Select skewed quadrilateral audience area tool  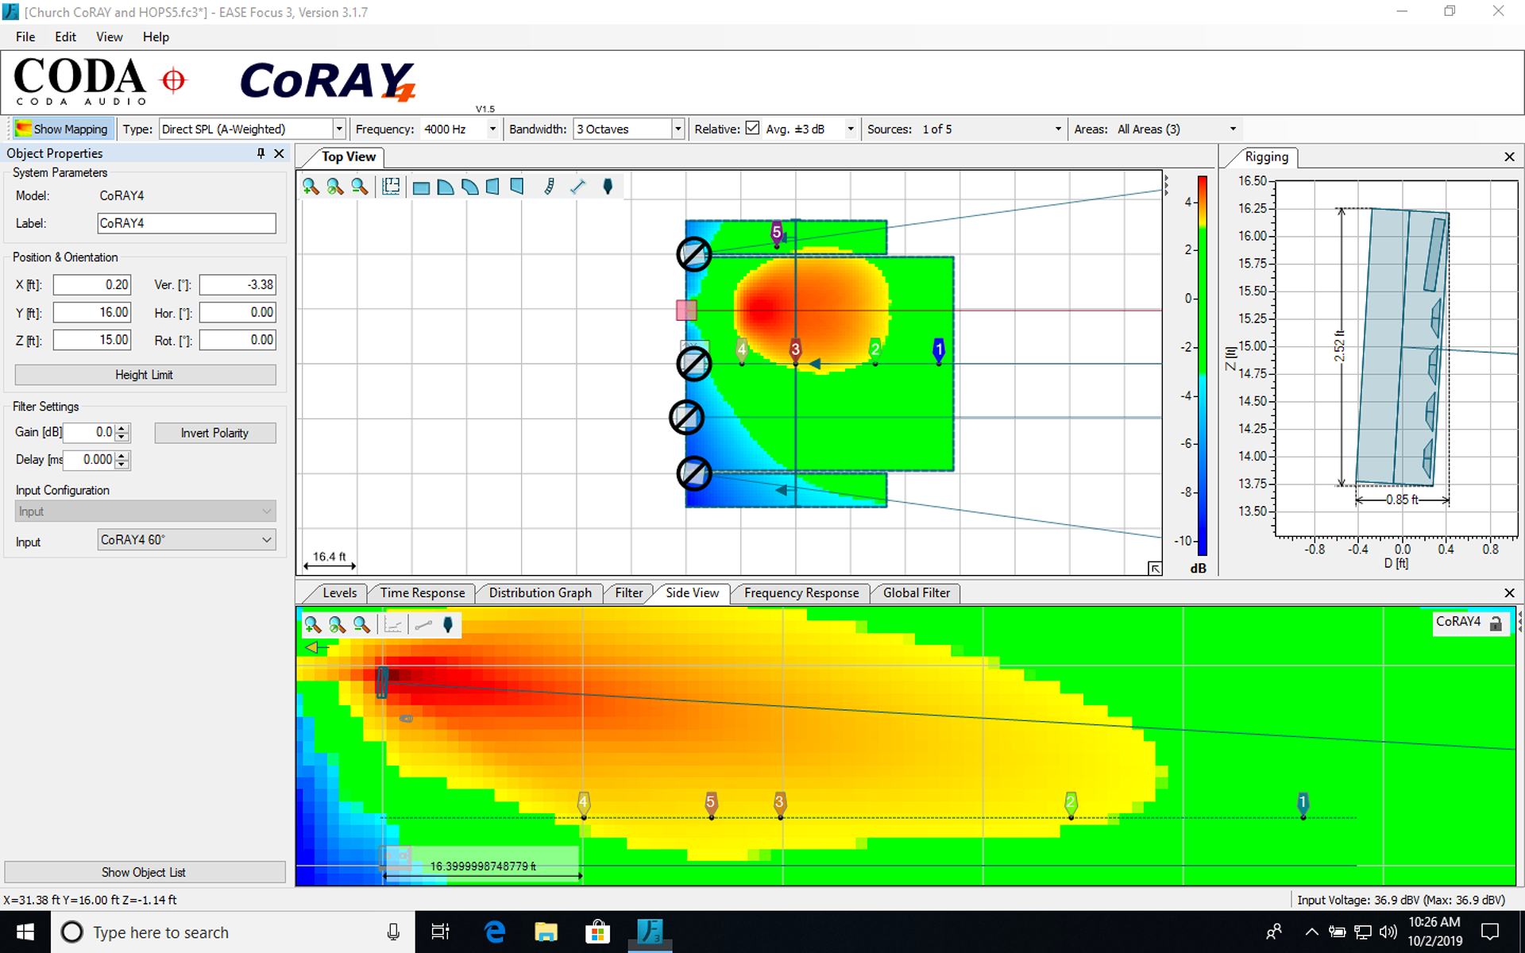[517, 187]
